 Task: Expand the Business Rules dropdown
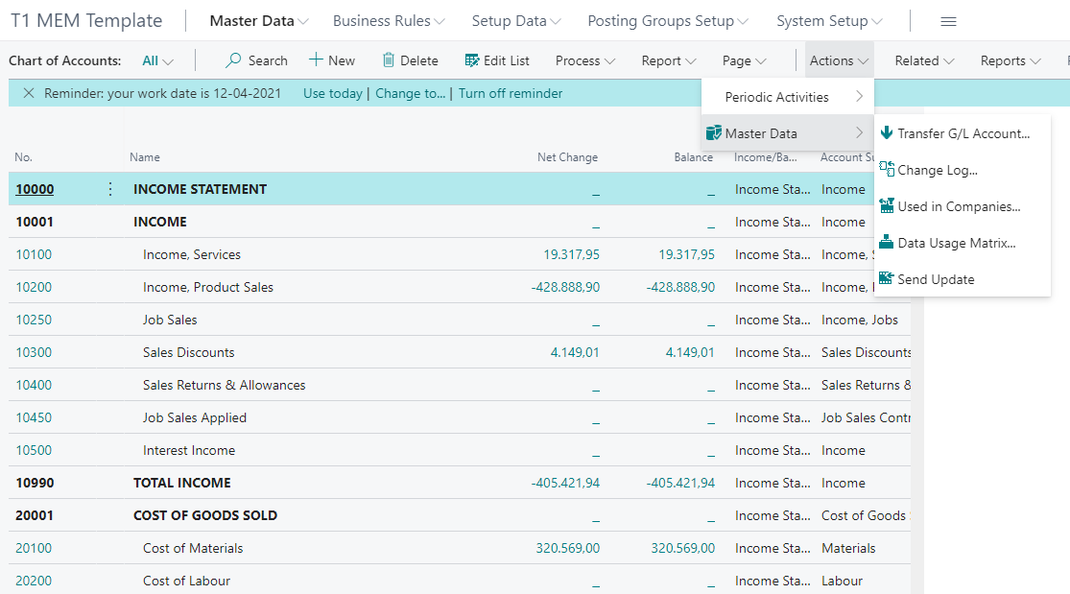(388, 21)
